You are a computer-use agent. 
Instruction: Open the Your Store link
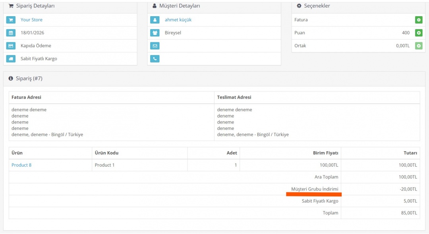(x=31, y=20)
